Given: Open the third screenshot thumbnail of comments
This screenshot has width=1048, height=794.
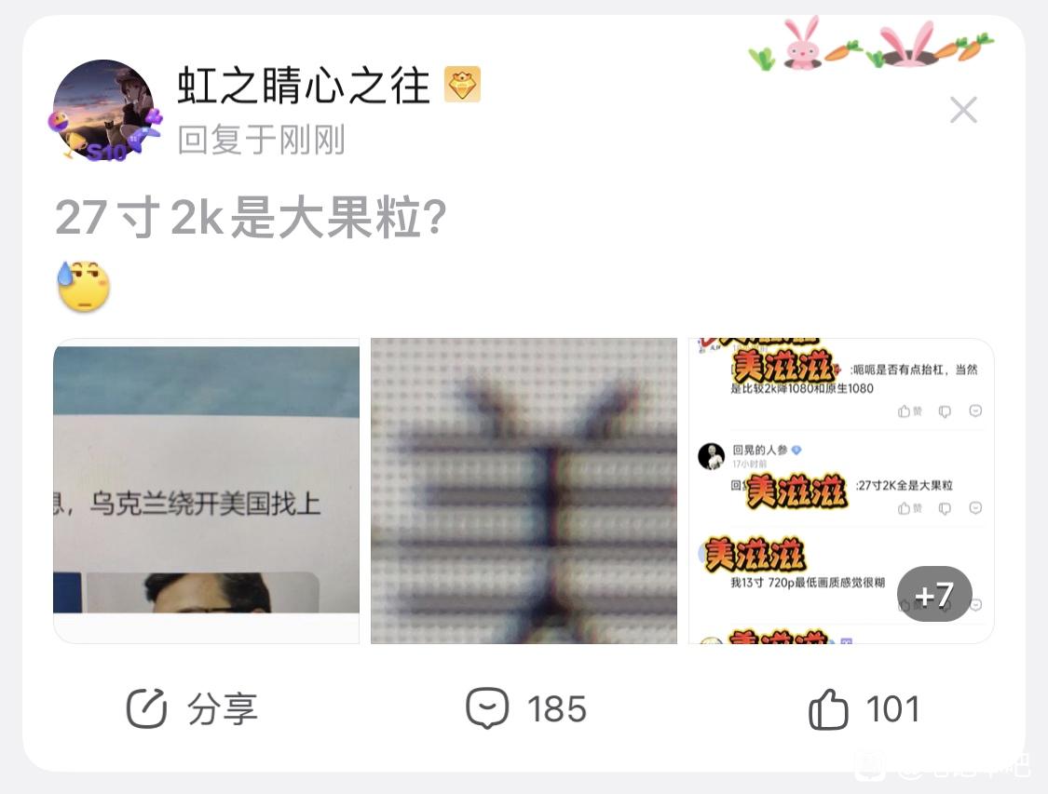Looking at the screenshot, I should pos(841,491).
